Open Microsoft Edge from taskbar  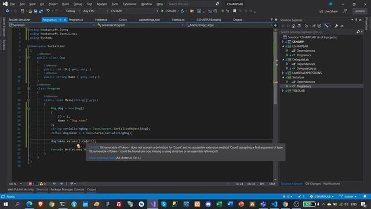[30, 204]
